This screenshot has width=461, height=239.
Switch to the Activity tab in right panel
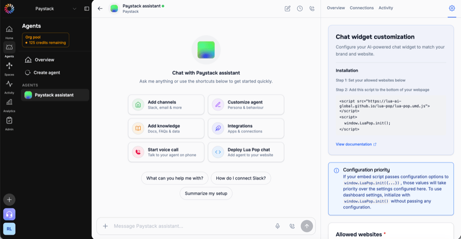tap(386, 8)
